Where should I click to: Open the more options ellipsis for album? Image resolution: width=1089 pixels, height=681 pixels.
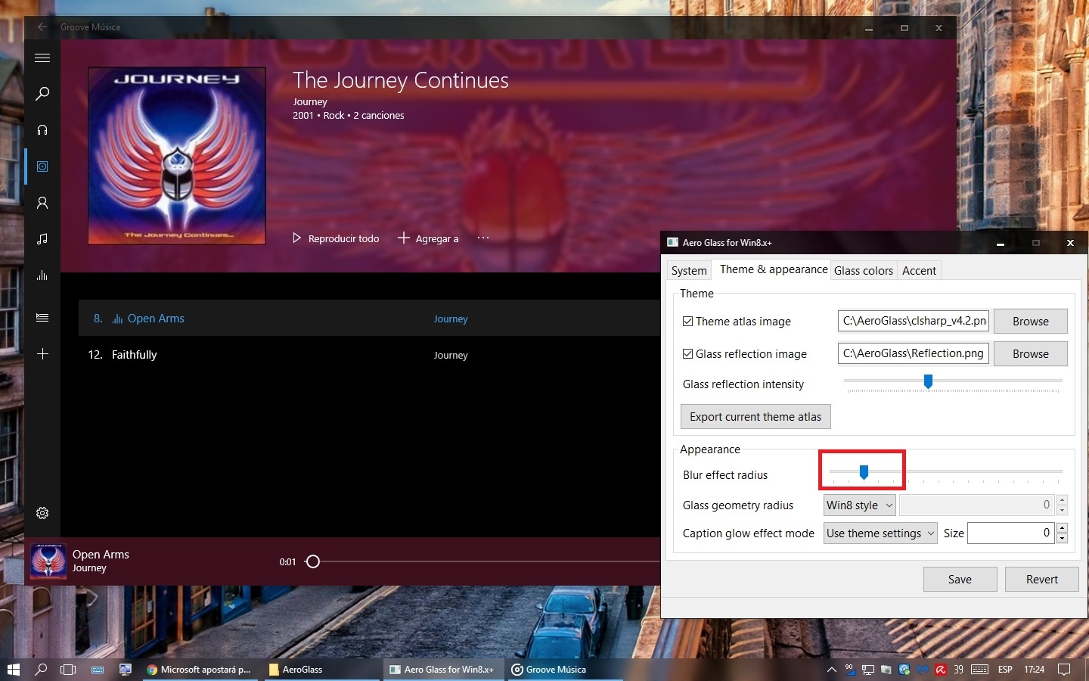[x=483, y=238]
